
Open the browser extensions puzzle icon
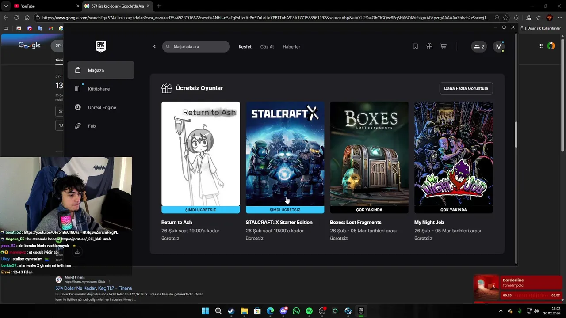pos(516,18)
